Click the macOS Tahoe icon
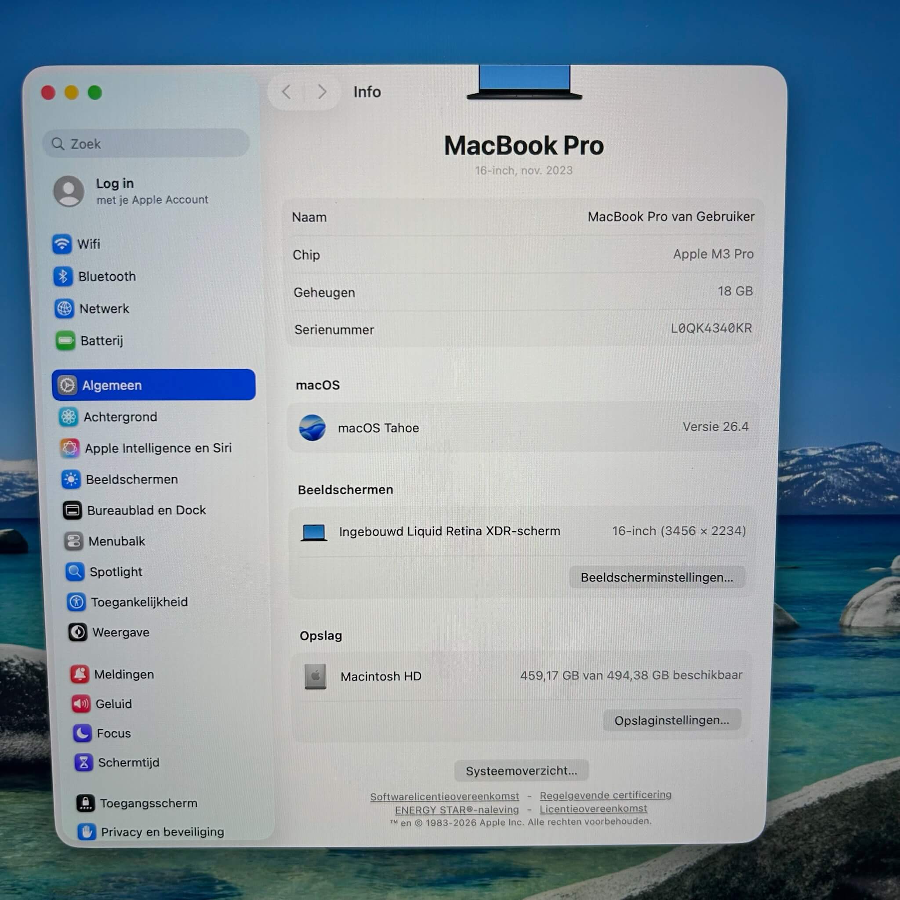The height and width of the screenshot is (900, 900). [312, 428]
